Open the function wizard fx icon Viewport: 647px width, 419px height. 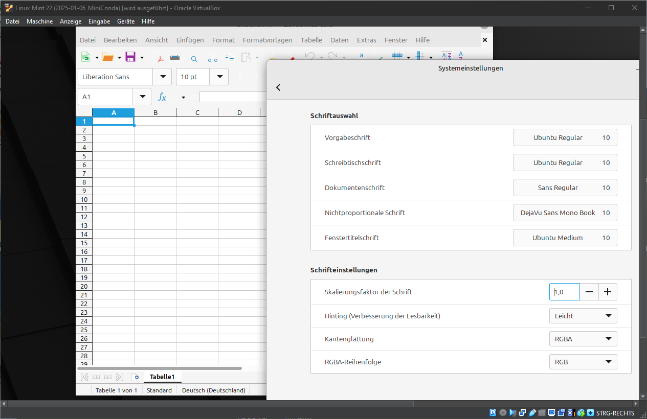pyautogui.click(x=162, y=97)
